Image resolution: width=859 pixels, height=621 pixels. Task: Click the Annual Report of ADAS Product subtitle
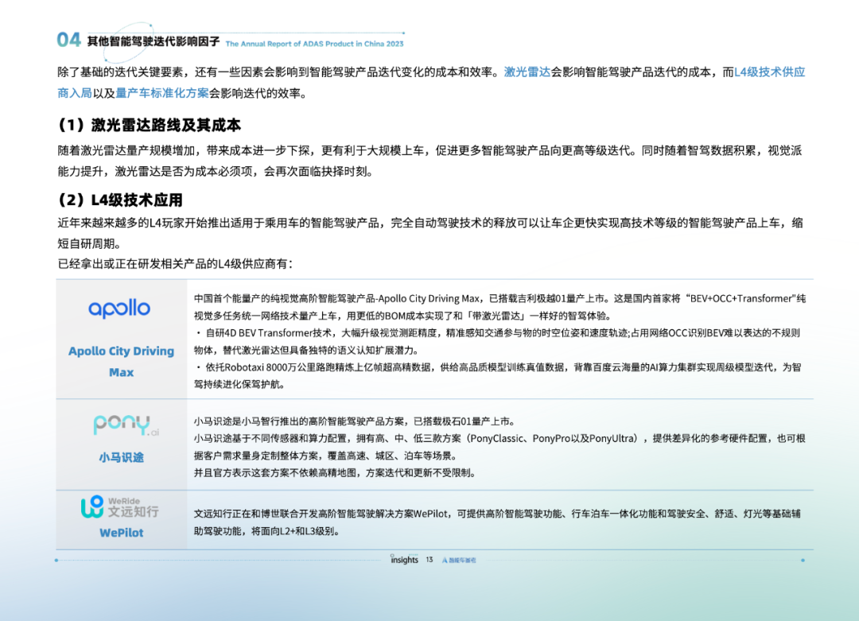coord(314,44)
